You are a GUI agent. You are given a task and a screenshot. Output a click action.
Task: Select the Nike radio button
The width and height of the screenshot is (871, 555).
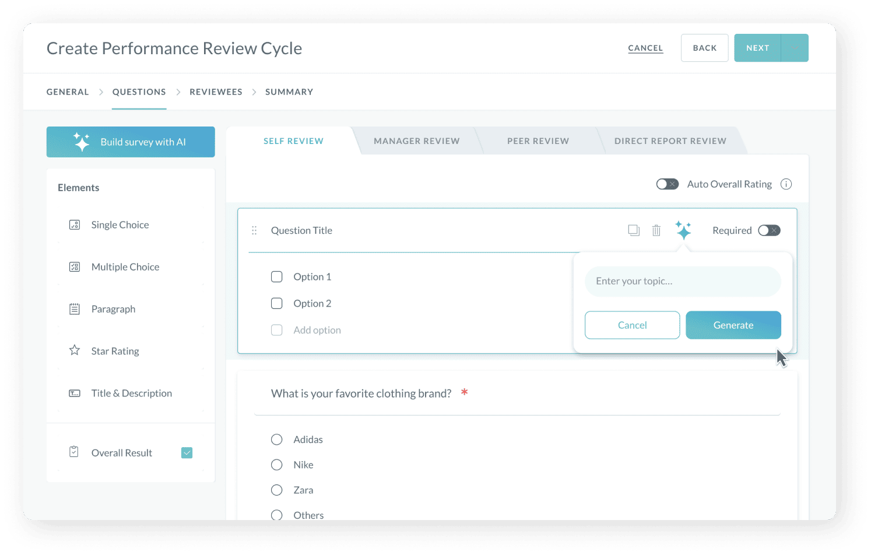click(277, 465)
